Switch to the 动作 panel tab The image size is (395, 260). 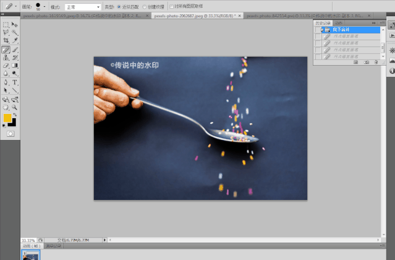coord(338,22)
